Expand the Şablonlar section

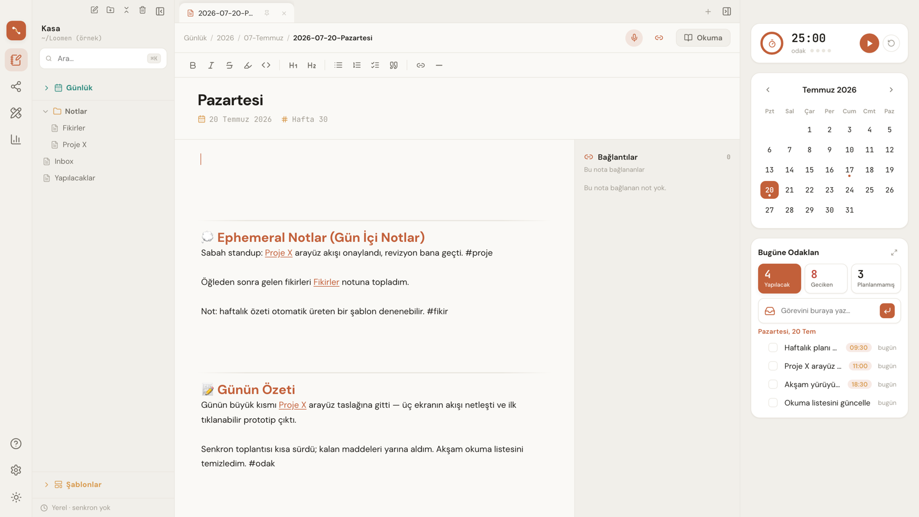47,485
